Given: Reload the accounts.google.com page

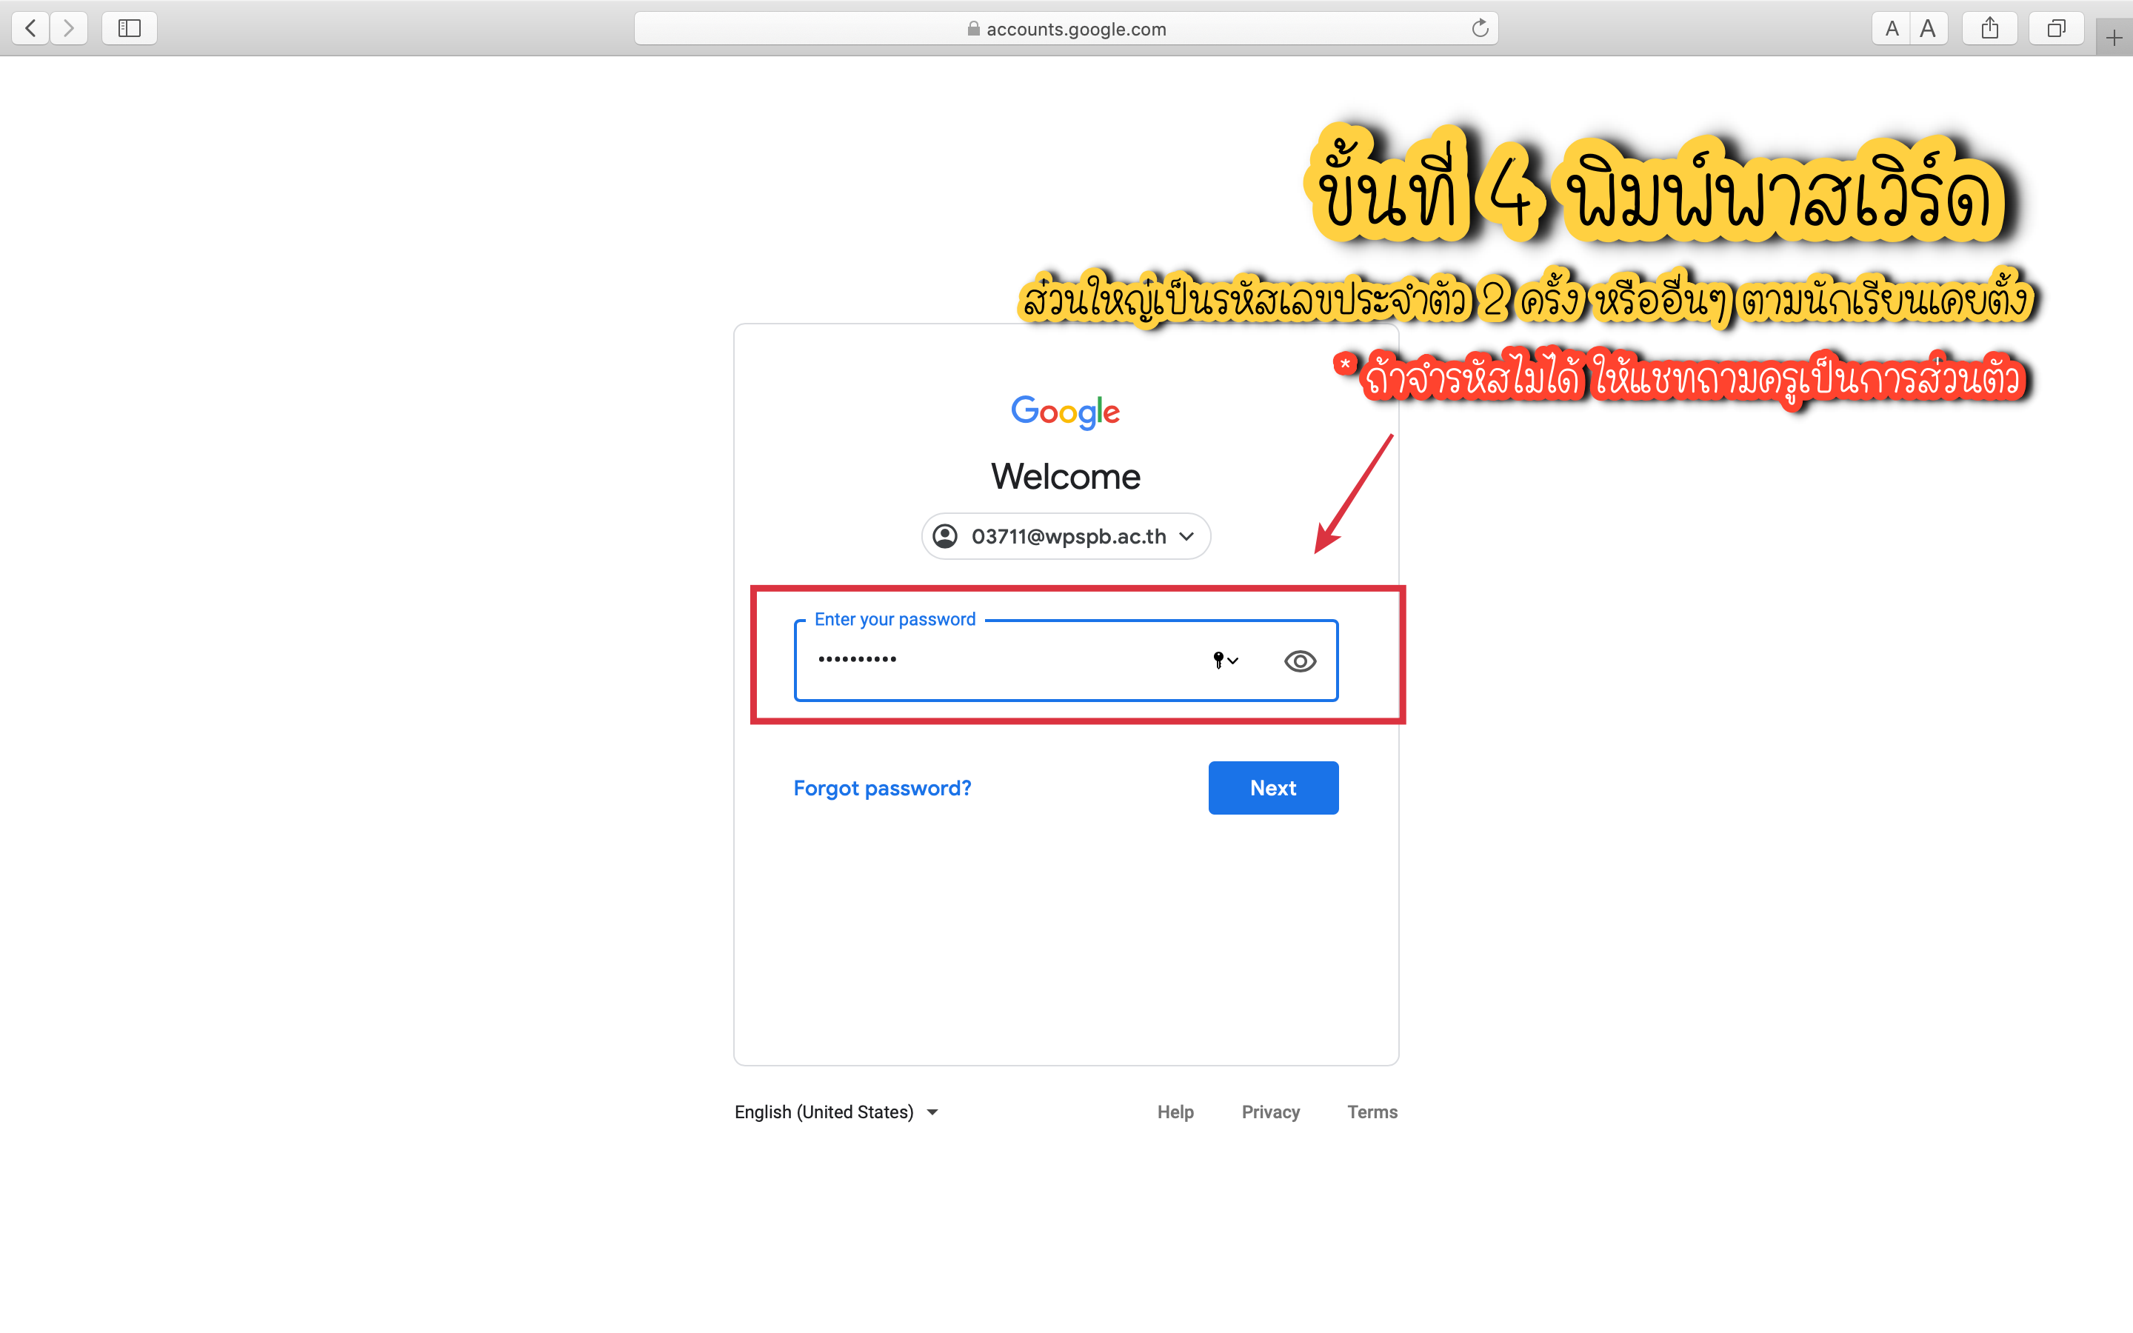Looking at the screenshot, I should pyautogui.click(x=1480, y=28).
